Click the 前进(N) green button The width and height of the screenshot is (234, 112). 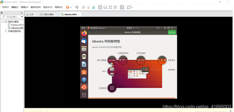coord(172,32)
